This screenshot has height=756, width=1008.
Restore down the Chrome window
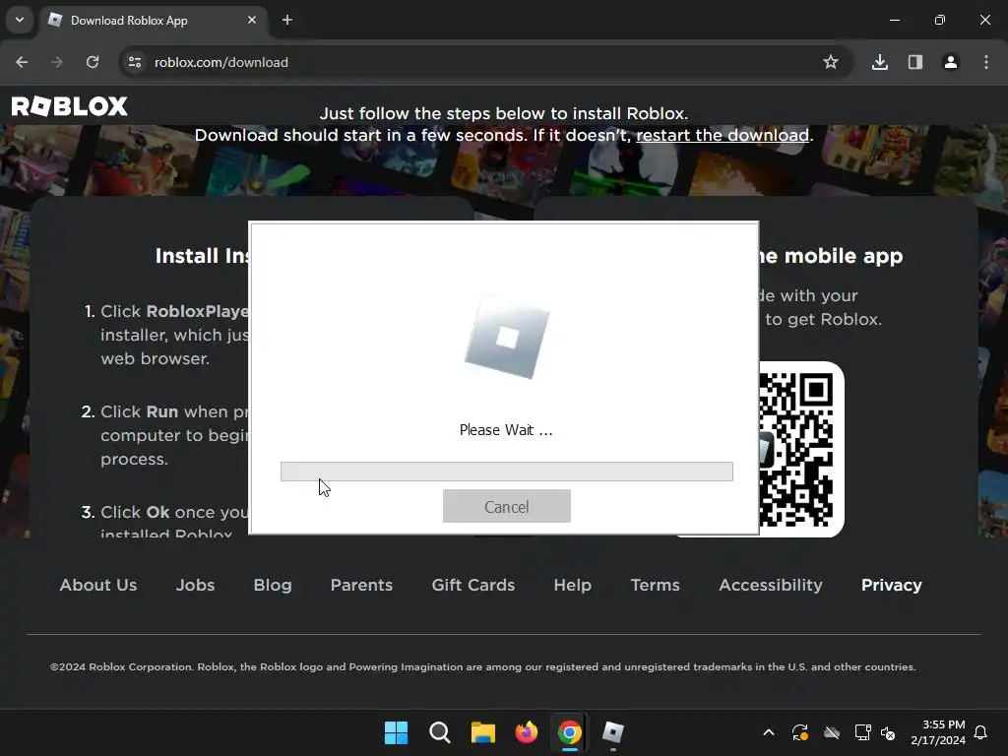(940, 20)
